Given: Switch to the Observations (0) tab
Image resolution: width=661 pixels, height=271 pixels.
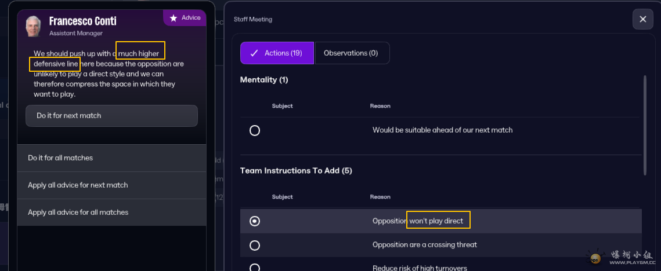Looking at the screenshot, I should click(x=351, y=53).
